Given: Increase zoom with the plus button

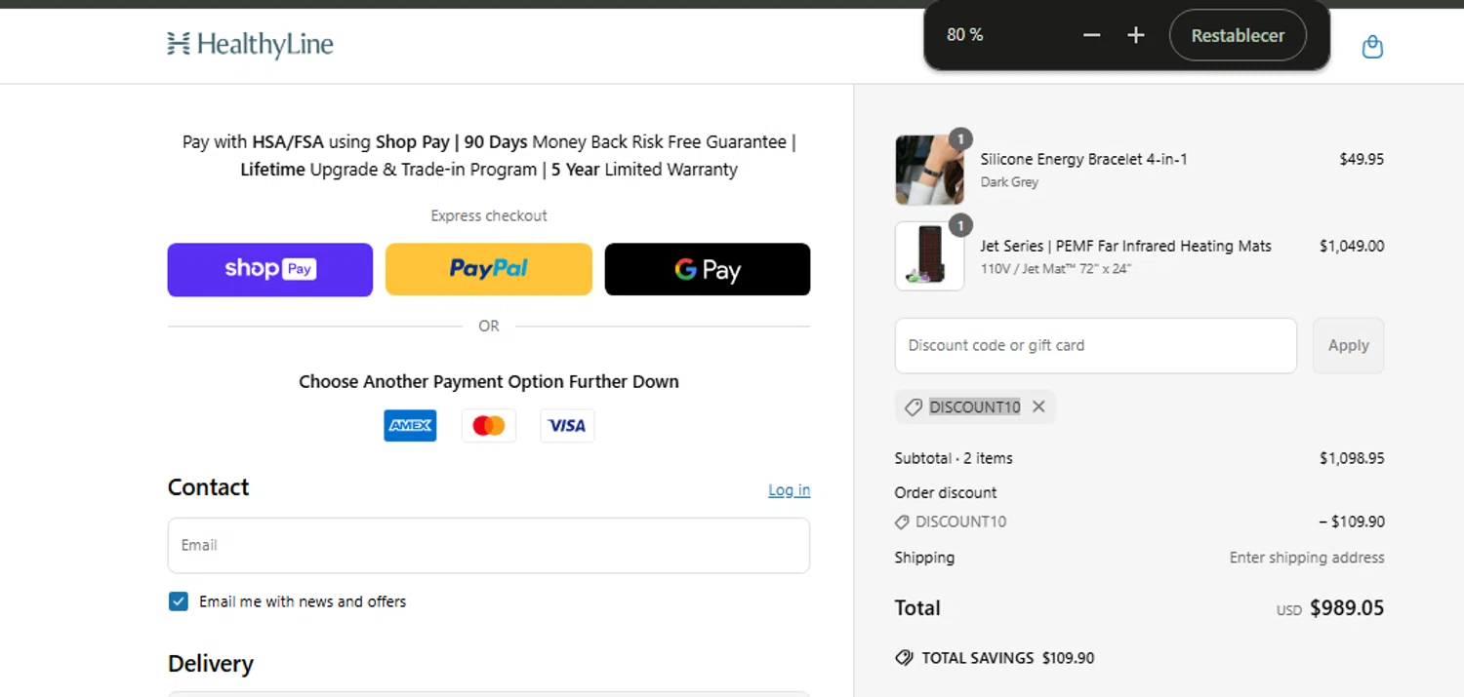Looking at the screenshot, I should pos(1135,35).
